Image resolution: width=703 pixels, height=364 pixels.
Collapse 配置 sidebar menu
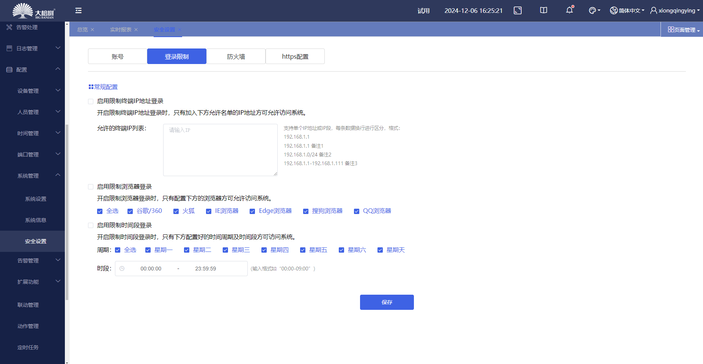pos(58,69)
